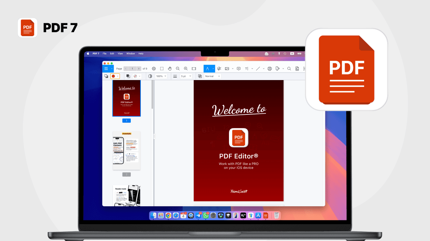Toggle the contrast adjustment control
Image resolution: width=430 pixels, height=241 pixels.
(x=149, y=76)
